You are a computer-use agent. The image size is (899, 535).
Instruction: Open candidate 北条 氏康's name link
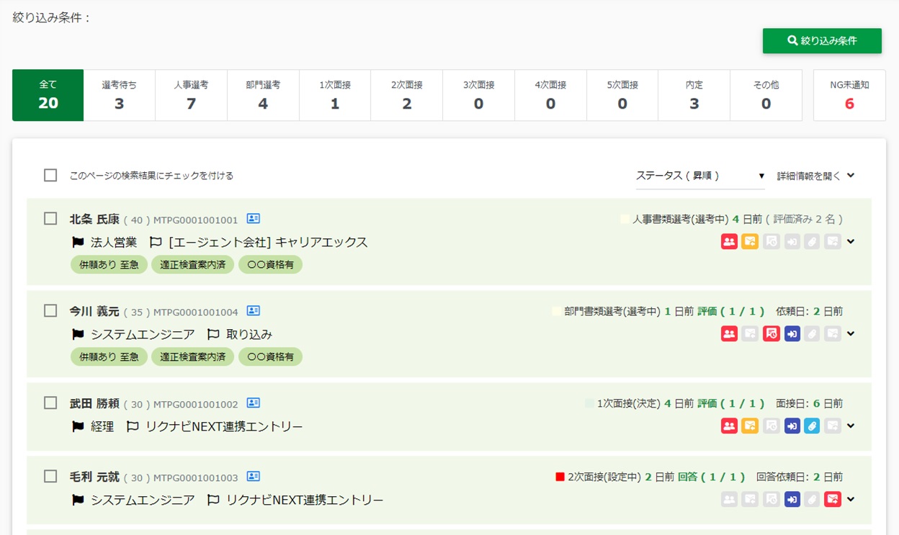94,219
